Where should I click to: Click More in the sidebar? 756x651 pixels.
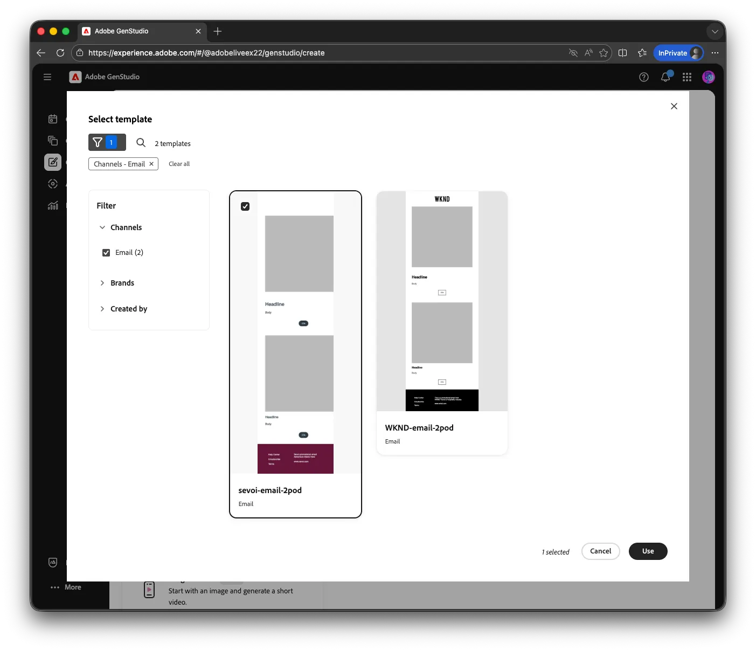pyautogui.click(x=66, y=587)
